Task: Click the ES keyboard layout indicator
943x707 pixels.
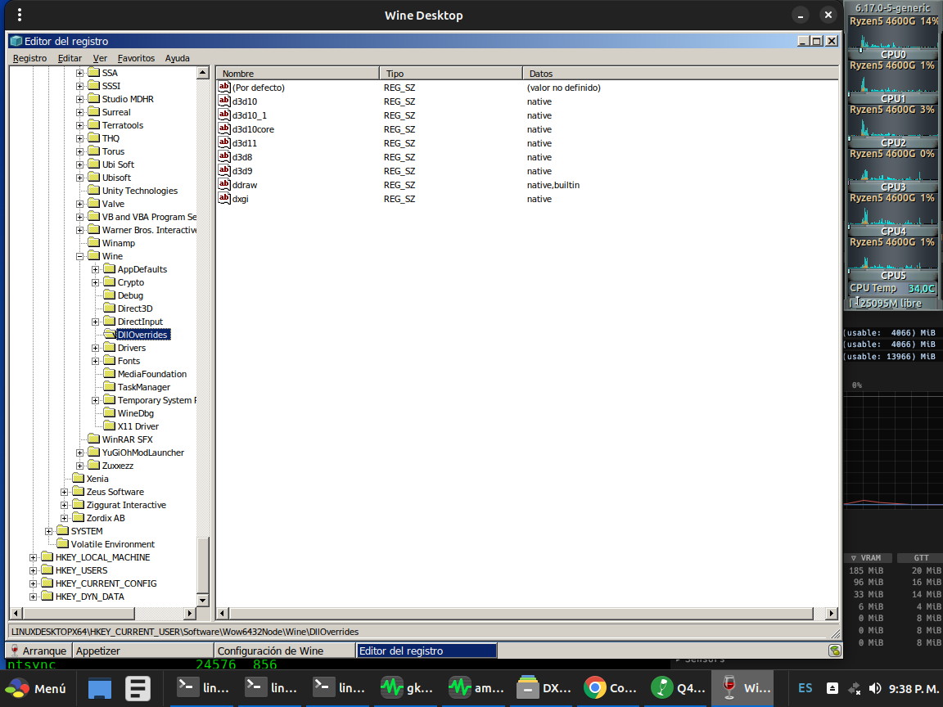Action: [x=805, y=688]
